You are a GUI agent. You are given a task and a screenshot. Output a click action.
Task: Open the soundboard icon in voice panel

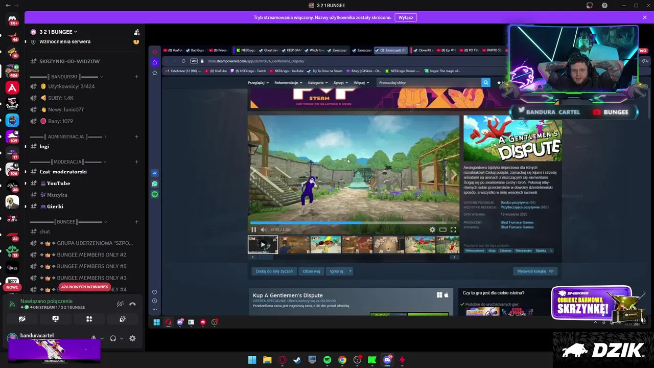tap(123, 319)
